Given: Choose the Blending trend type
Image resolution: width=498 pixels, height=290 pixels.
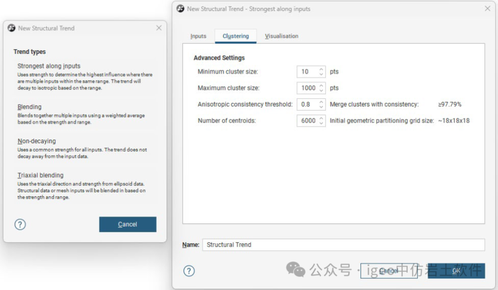Looking at the screenshot, I should point(30,107).
